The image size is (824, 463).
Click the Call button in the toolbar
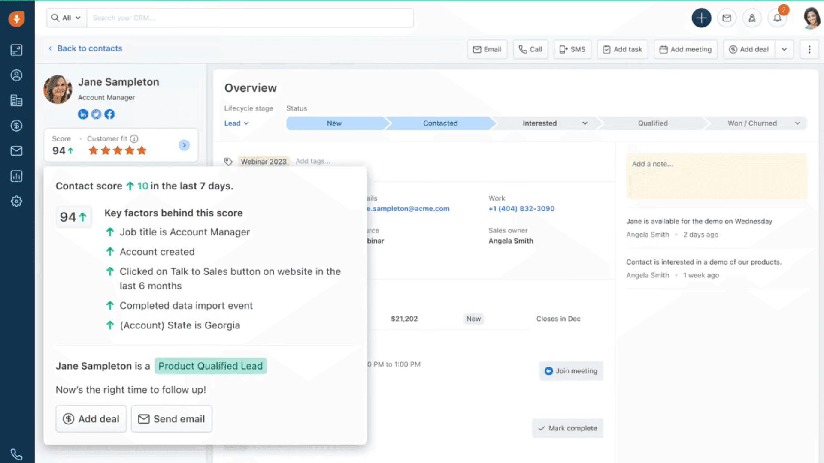pyautogui.click(x=530, y=49)
